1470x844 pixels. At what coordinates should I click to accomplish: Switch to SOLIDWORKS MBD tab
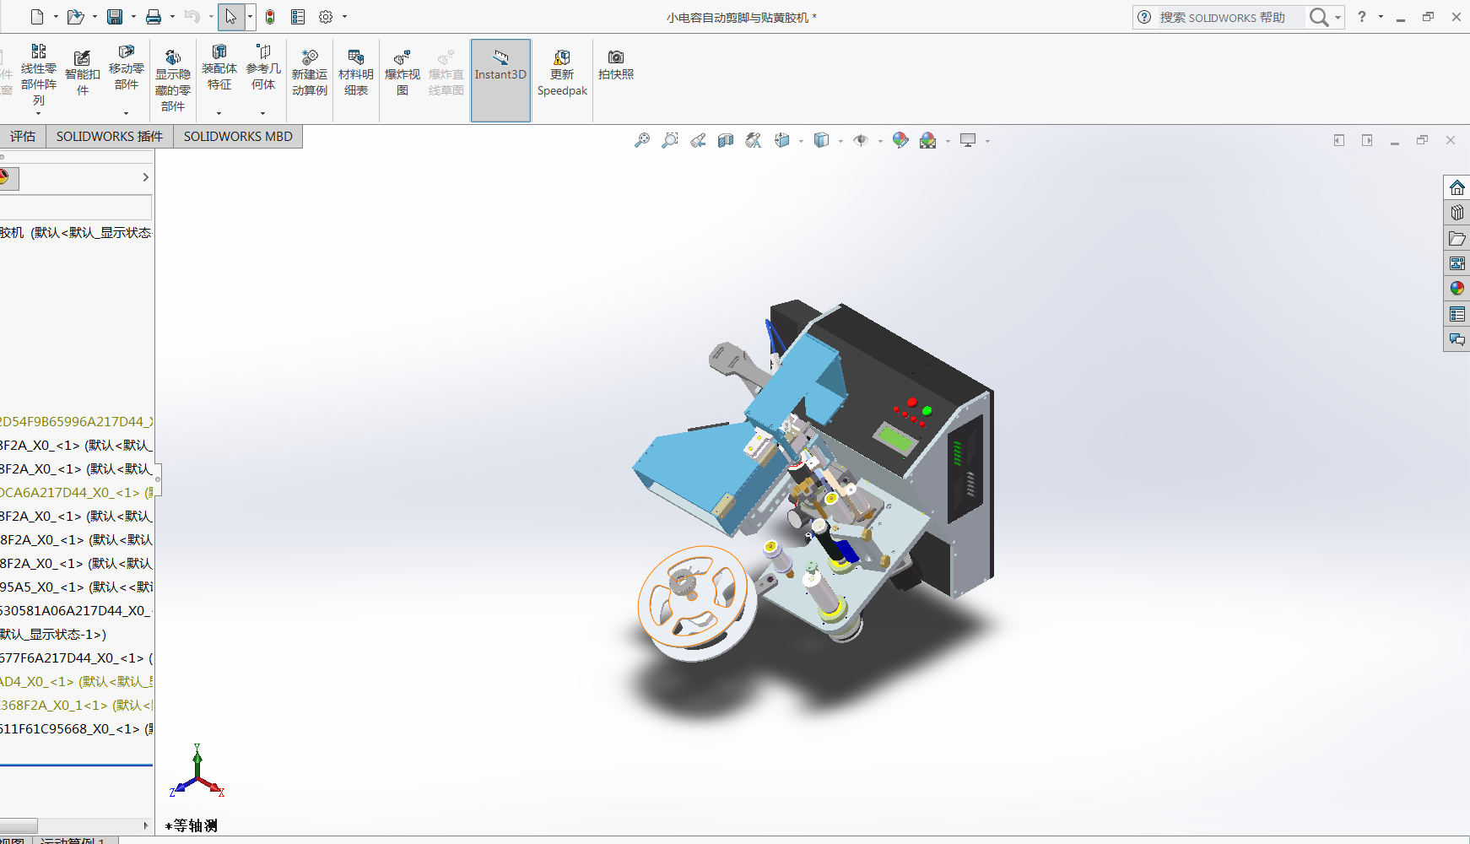point(238,137)
